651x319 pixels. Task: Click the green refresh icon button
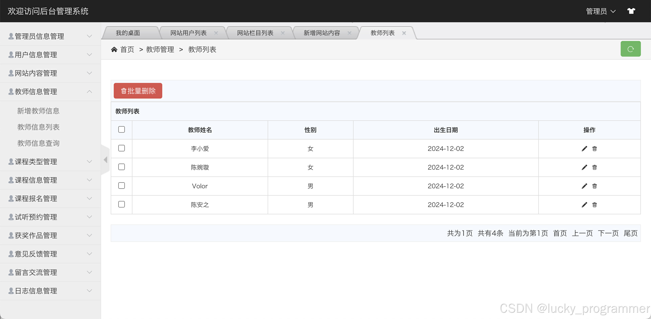pyautogui.click(x=630, y=49)
